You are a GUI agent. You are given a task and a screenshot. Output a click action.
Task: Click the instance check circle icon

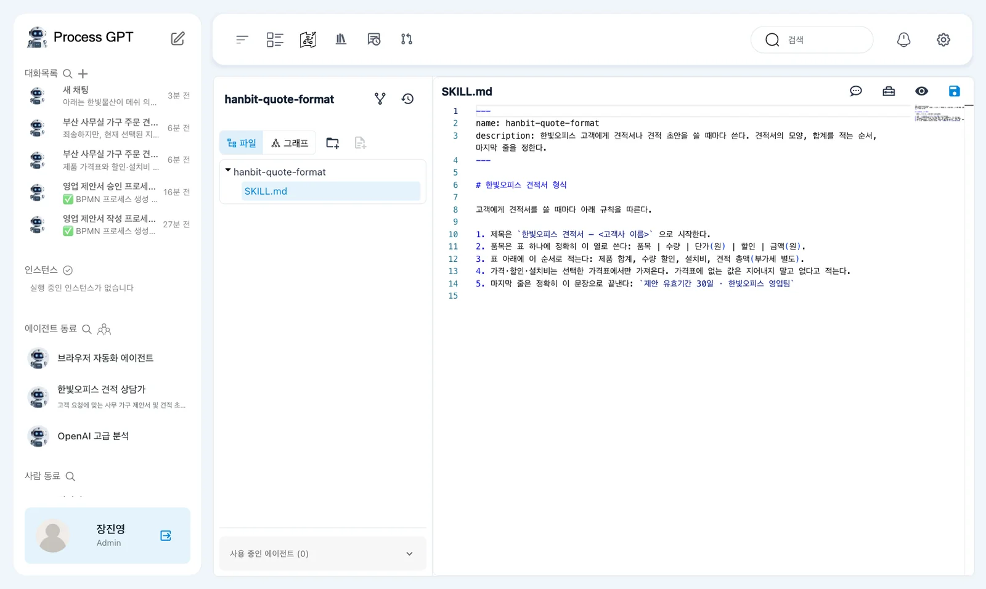tap(68, 270)
